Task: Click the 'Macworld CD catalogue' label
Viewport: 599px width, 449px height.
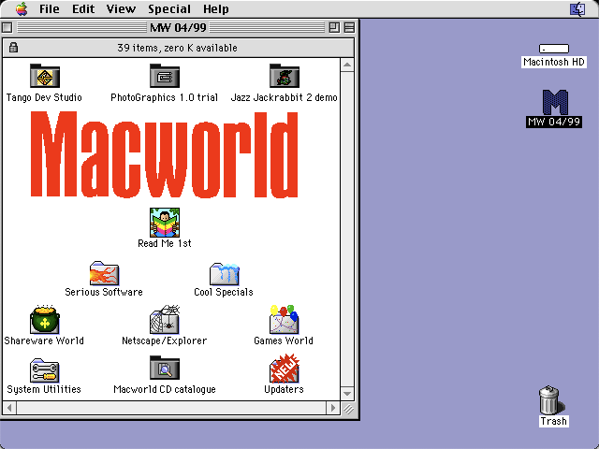Action: click(165, 389)
